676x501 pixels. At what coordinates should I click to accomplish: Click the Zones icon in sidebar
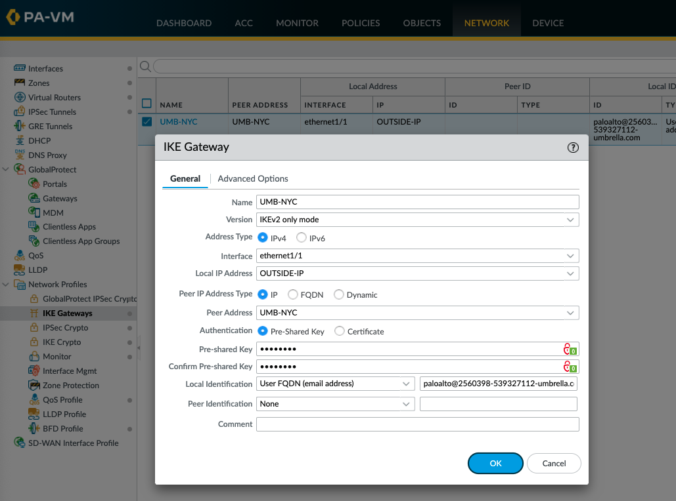tap(20, 83)
